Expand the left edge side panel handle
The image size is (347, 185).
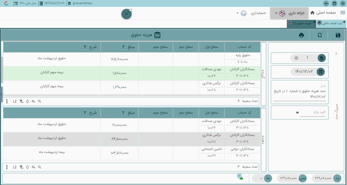tap(1, 94)
